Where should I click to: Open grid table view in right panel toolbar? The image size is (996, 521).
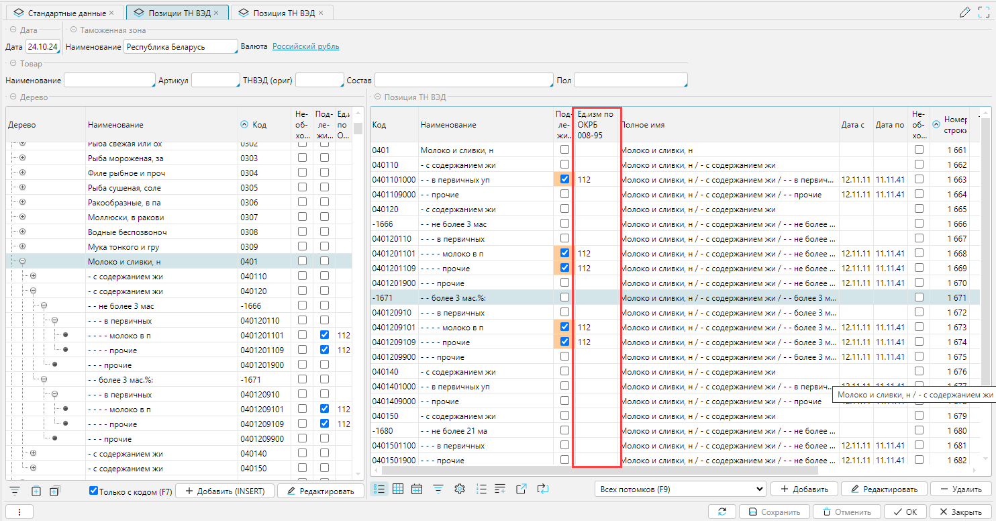pos(398,489)
